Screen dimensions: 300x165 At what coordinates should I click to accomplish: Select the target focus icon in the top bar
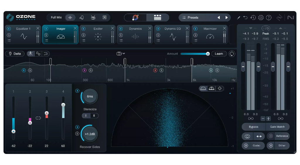(105, 18)
